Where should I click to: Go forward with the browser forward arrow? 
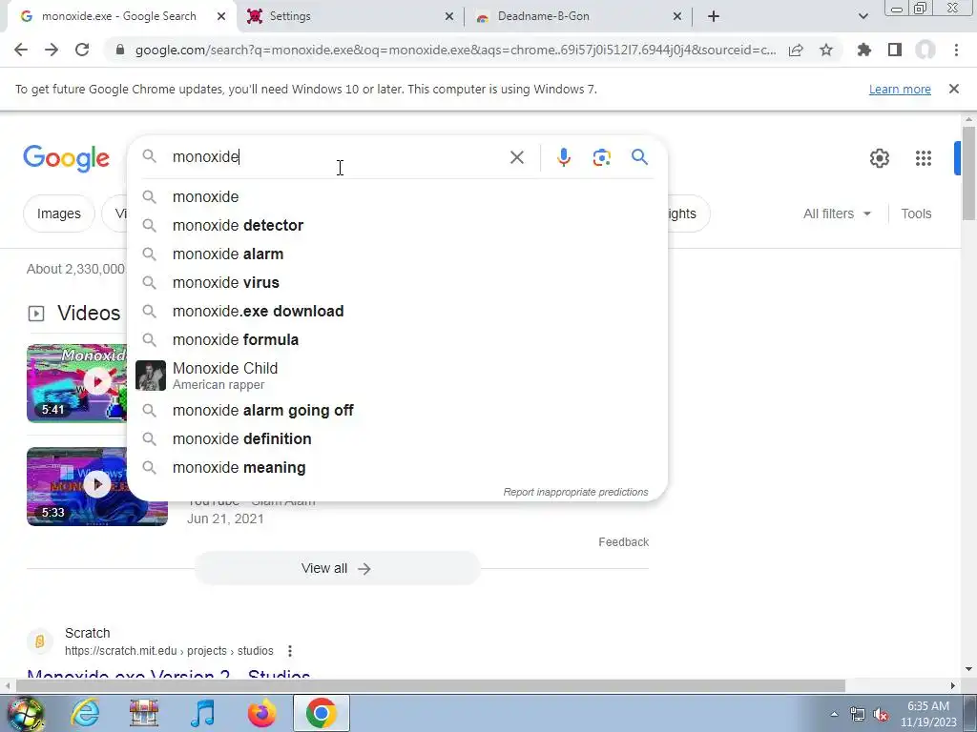pyautogui.click(x=52, y=50)
